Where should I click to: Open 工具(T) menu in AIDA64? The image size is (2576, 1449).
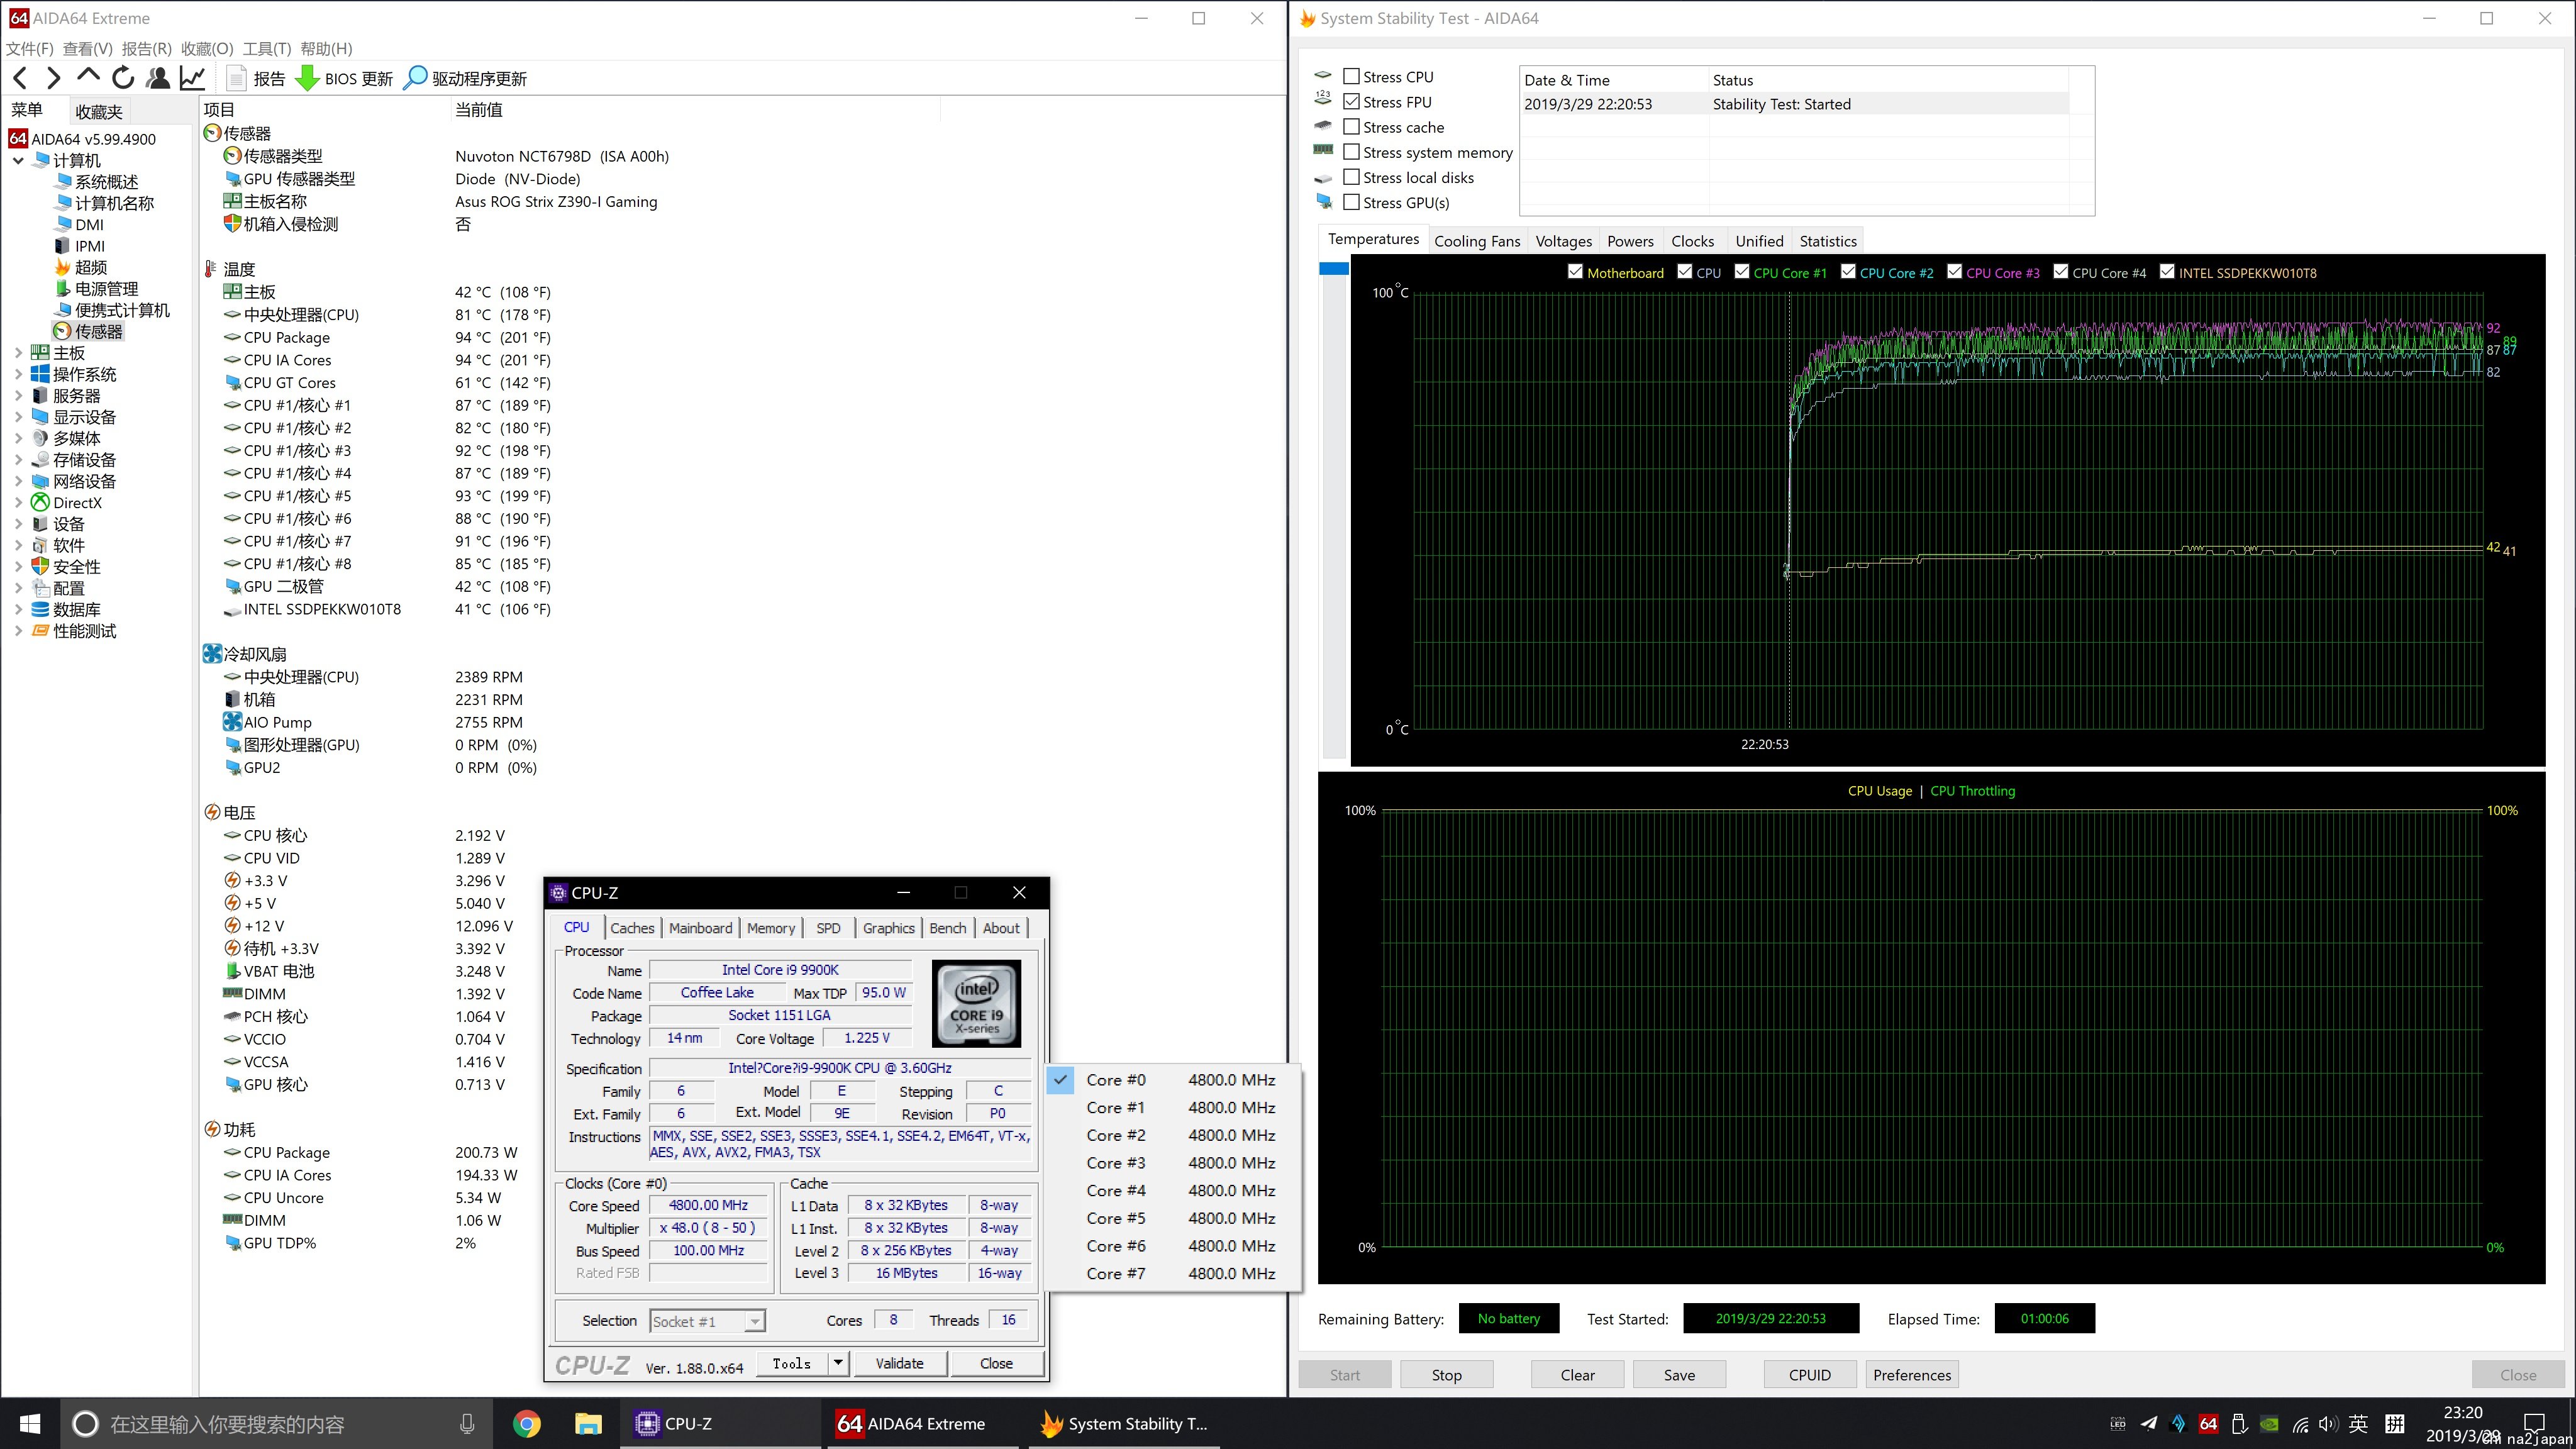click(267, 48)
